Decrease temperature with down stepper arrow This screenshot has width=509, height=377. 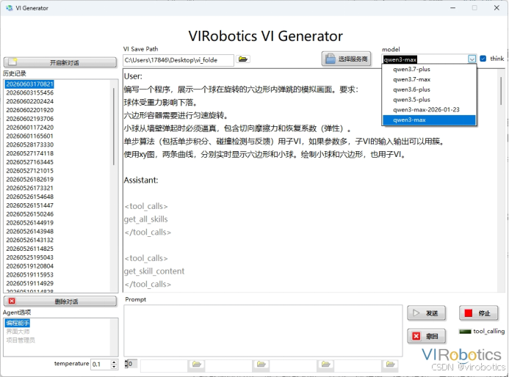point(114,367)
